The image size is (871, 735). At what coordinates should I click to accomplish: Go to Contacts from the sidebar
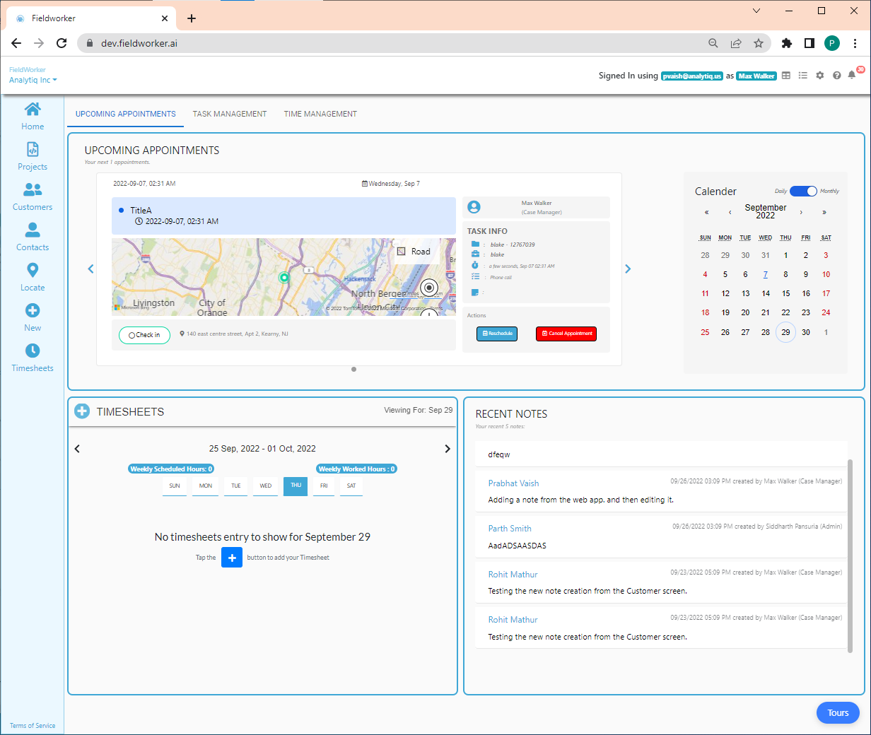click(x=33, y=236)
